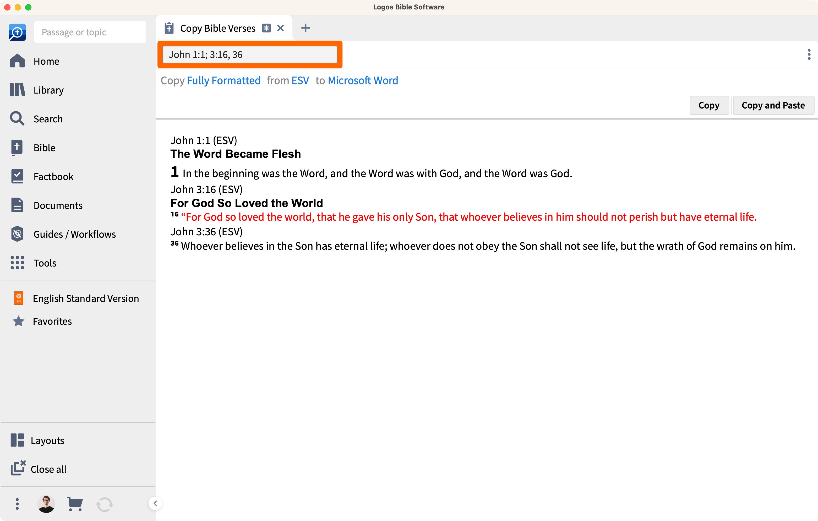The height and width of the screenshot is (521, 818).
Task: Click the John 1:1; 3:16, 36 reference field
Action: click(x=250, y=54)
